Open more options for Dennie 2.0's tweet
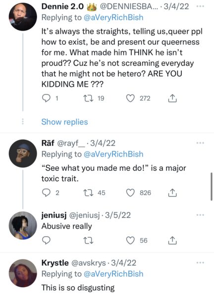Viewport: 214px width, 297px height. click(x=200, y=6)
